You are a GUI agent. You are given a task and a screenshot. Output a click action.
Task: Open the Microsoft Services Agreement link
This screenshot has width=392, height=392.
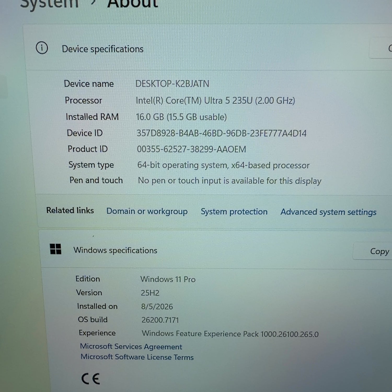tap(131, 347)
